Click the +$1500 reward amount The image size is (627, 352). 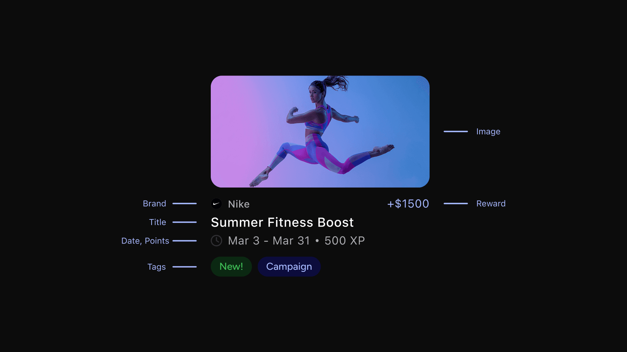point(408,204)
